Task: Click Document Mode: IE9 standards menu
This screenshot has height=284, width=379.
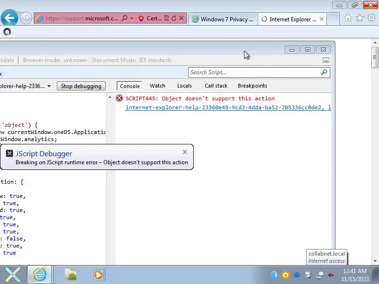Action: (132, 60)
